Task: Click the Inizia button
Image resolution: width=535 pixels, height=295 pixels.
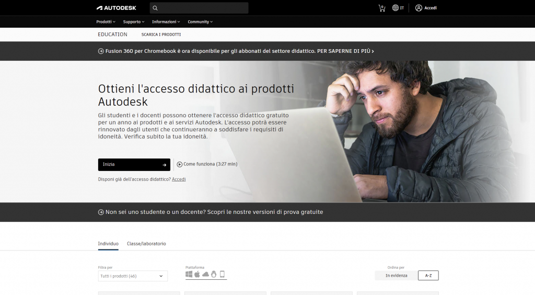Action: click(x=134, y=165)
